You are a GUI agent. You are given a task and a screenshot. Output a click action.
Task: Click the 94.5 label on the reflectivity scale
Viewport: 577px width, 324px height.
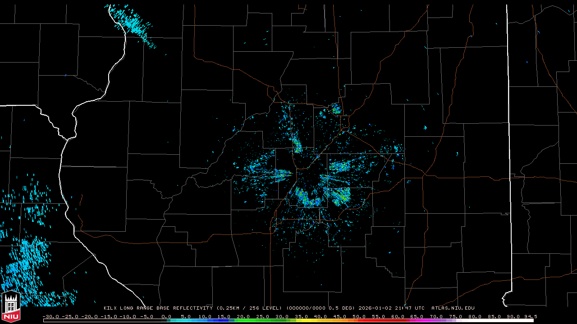pyautogui.click(x=530, y=316)
